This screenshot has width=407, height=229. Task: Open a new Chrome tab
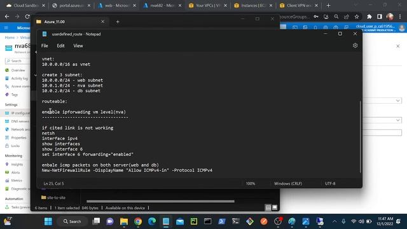tap(328, 6)
